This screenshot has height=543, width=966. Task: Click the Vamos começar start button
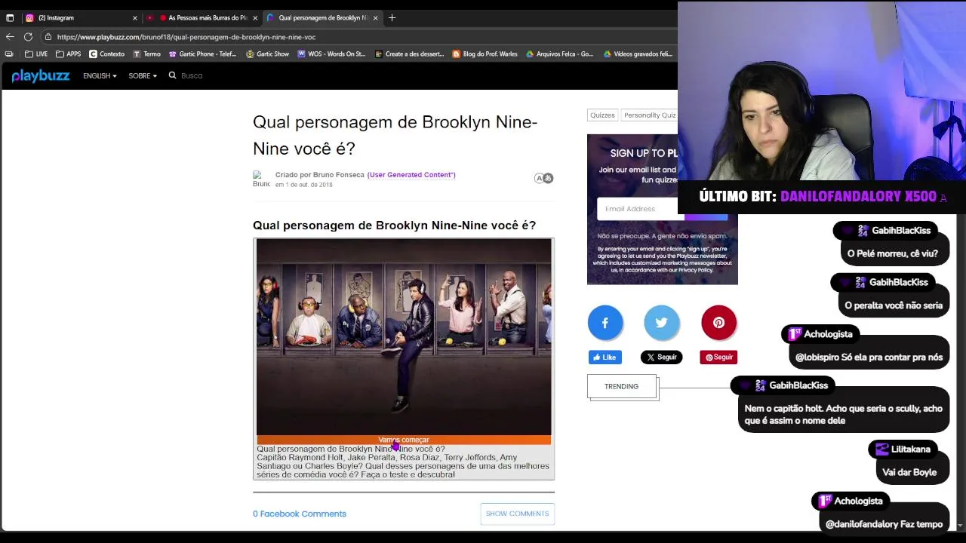(404, 440)
